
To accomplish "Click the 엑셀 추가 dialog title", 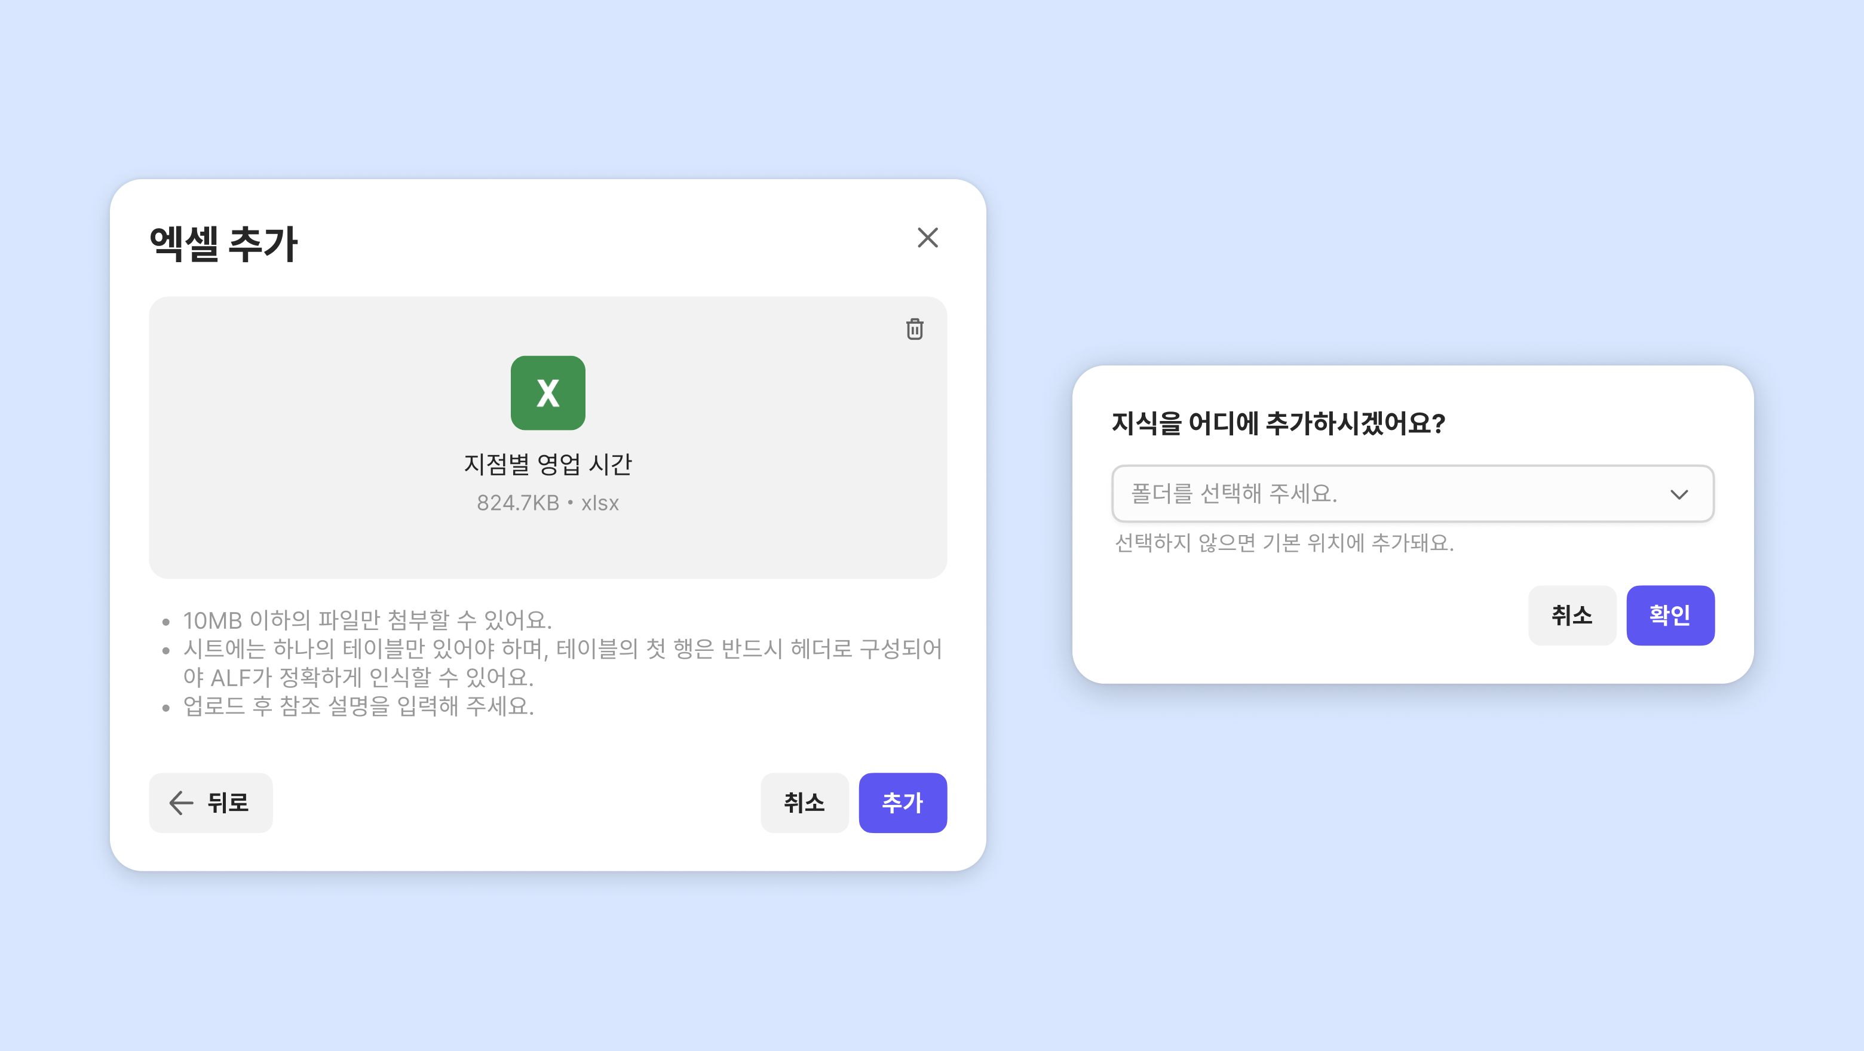I will [223, 244].
